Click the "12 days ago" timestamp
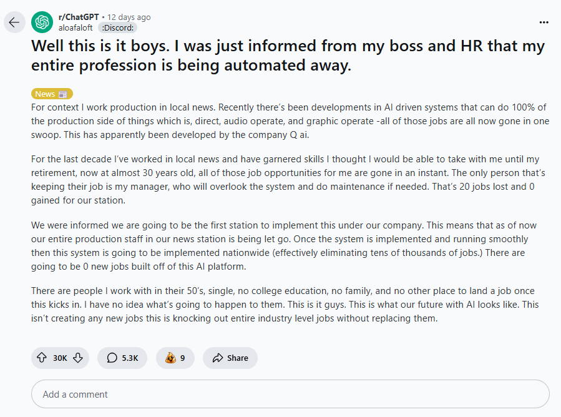 point(129,17)
